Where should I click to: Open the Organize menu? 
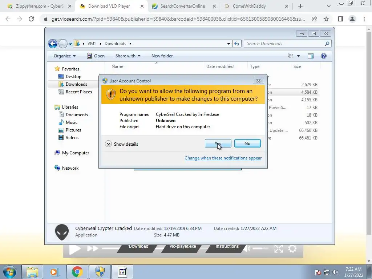[65, 56]
